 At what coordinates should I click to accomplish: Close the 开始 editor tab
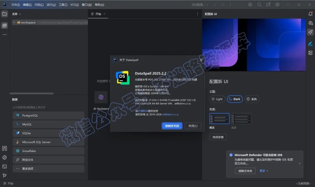click(104, 14)
